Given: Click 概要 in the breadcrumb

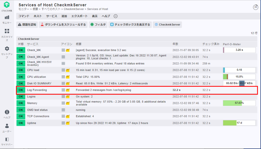Looking at the screenshot, I should pyautogui.click(x=35, y=9).
